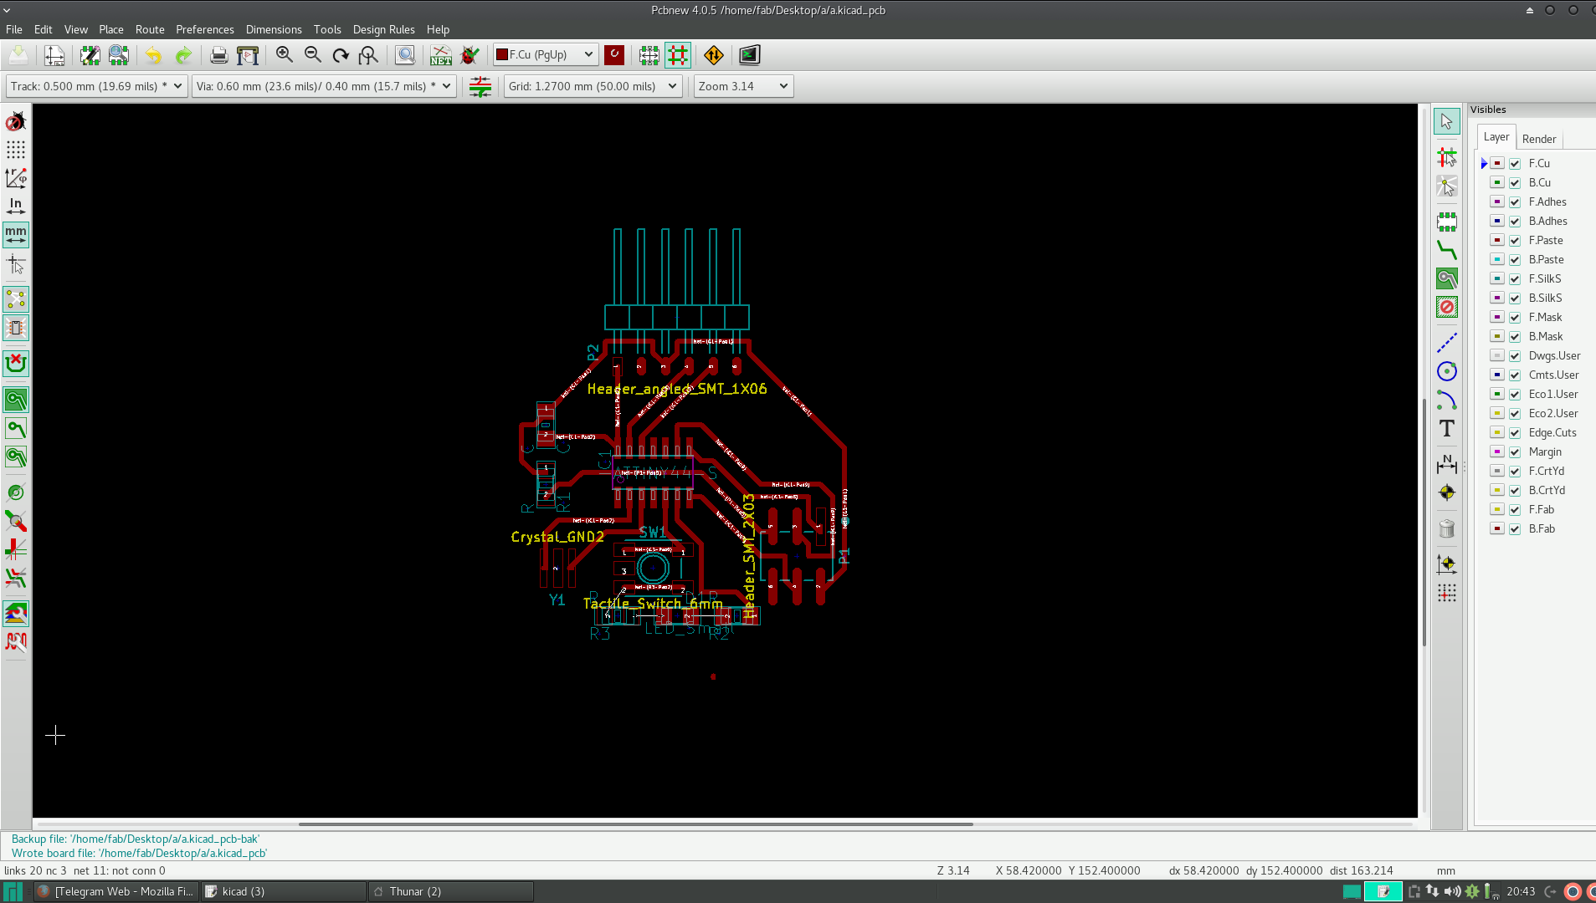Click the Zoom out magnifier
This screenshot has height=903, width=1596.
pyautogui.click(x=313, y=55)
